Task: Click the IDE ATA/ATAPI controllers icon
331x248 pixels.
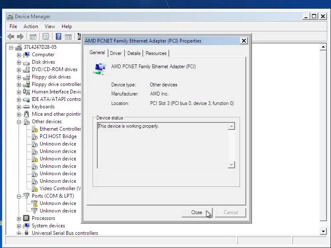Action: (x=26, y=100)
